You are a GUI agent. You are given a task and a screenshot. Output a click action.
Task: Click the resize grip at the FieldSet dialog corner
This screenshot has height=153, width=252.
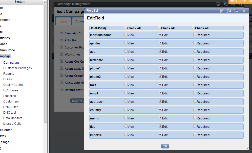(247, 148)
